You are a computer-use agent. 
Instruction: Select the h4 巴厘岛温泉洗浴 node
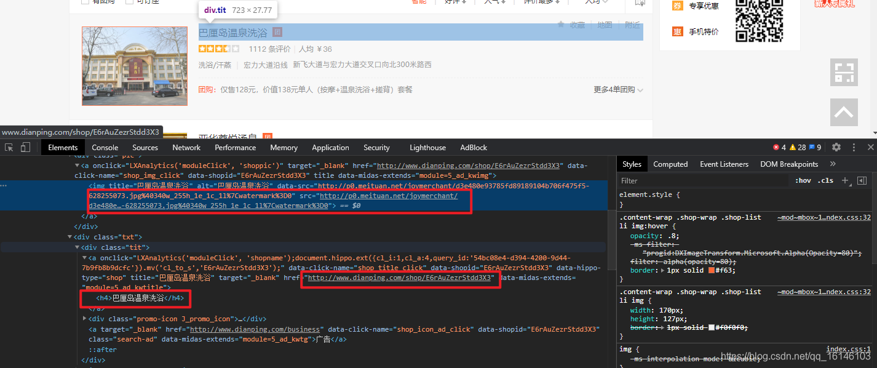pos(140,298)
